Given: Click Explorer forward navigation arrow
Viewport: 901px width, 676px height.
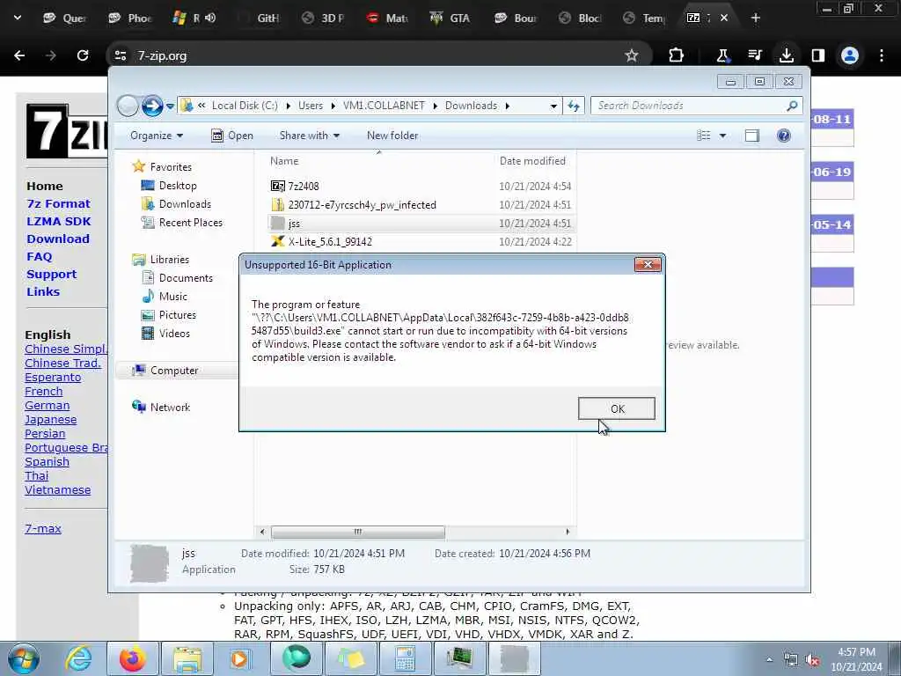Looking at the screenshot, I should pyautogui.click(x=152, y=106).
